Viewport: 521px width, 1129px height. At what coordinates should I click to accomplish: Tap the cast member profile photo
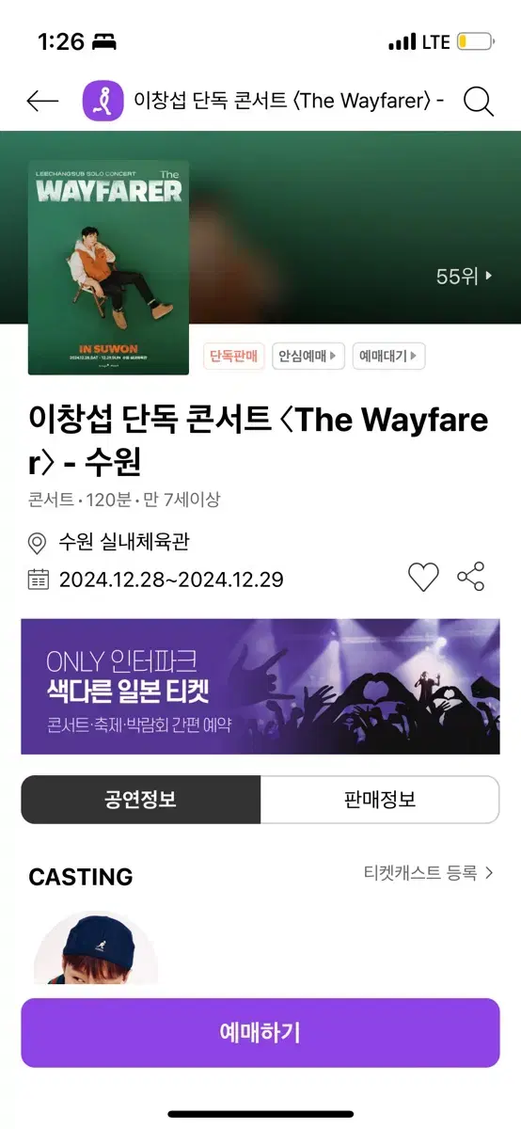[96, 950]
